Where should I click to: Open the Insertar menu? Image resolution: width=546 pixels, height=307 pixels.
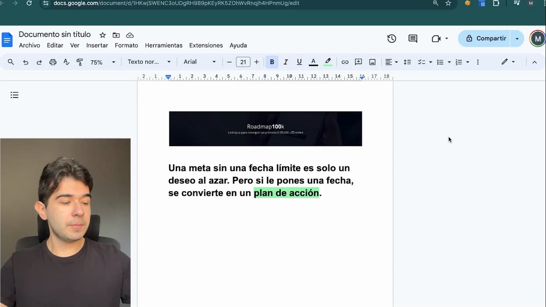pos(97,45)
